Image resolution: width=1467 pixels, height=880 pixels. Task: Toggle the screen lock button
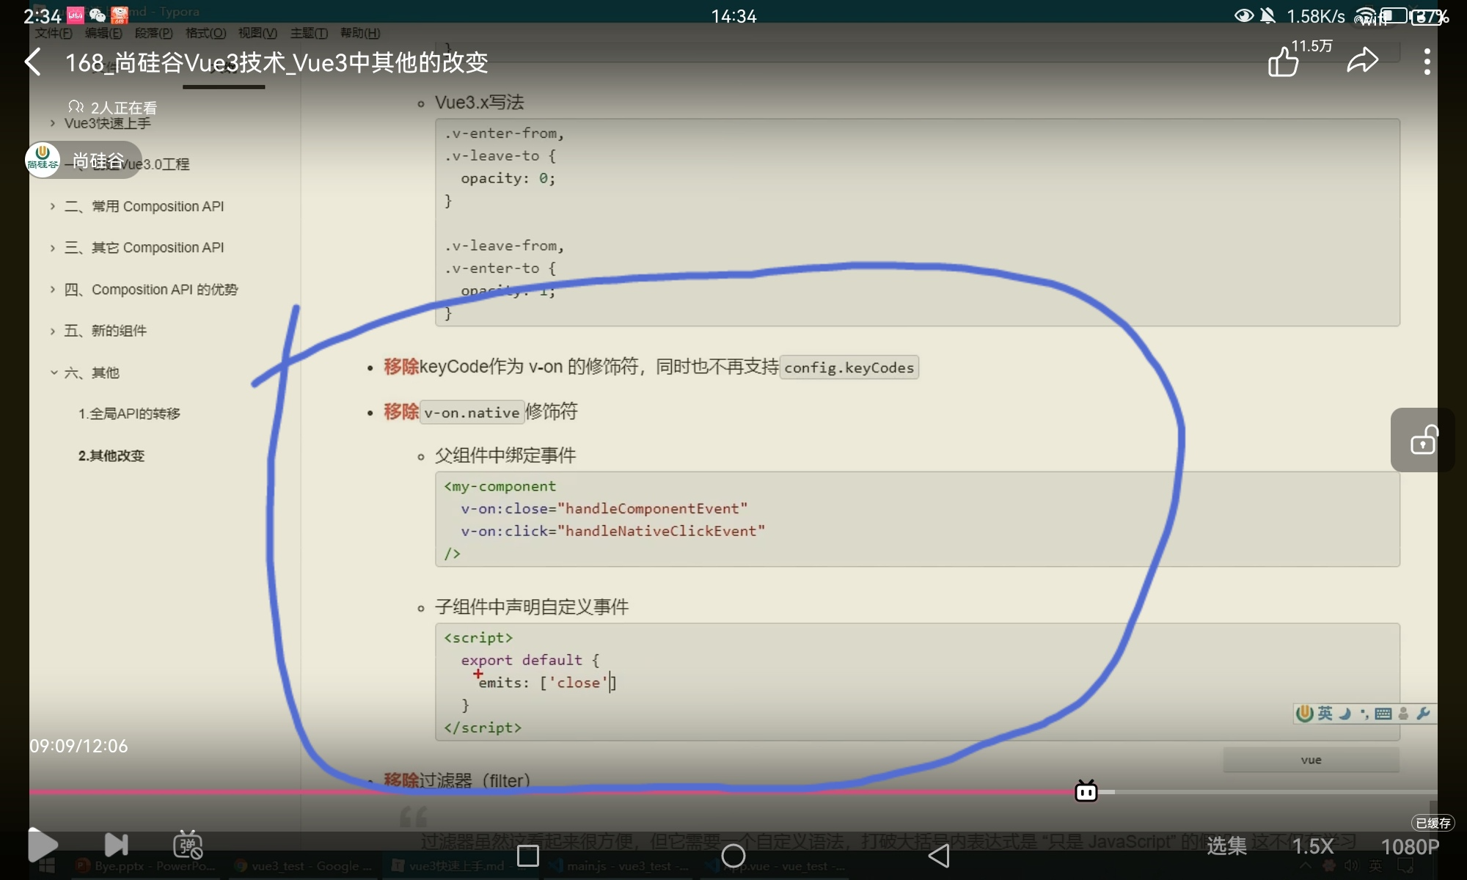click(1423, 441)
